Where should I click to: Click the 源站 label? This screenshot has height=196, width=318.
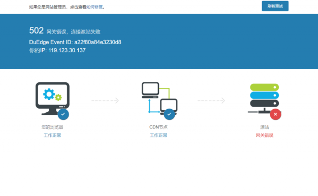point(265,127)
